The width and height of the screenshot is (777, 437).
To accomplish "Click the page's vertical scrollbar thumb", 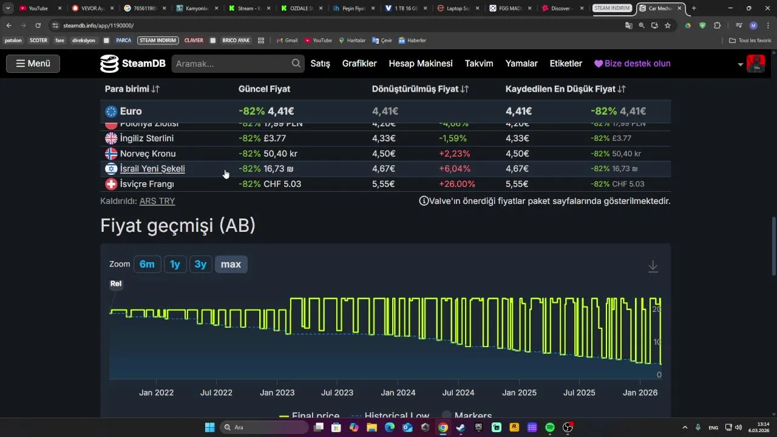I will click(x=773, y=246).
